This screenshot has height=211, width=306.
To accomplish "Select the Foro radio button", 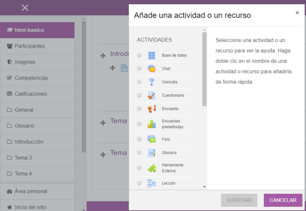I will click(139, 139).
